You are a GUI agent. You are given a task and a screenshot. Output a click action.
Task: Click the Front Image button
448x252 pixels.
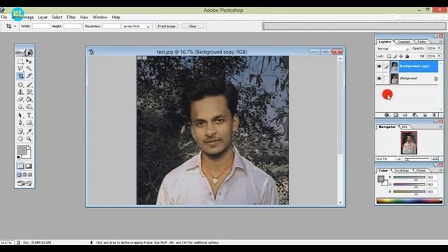tap(167, 27)
